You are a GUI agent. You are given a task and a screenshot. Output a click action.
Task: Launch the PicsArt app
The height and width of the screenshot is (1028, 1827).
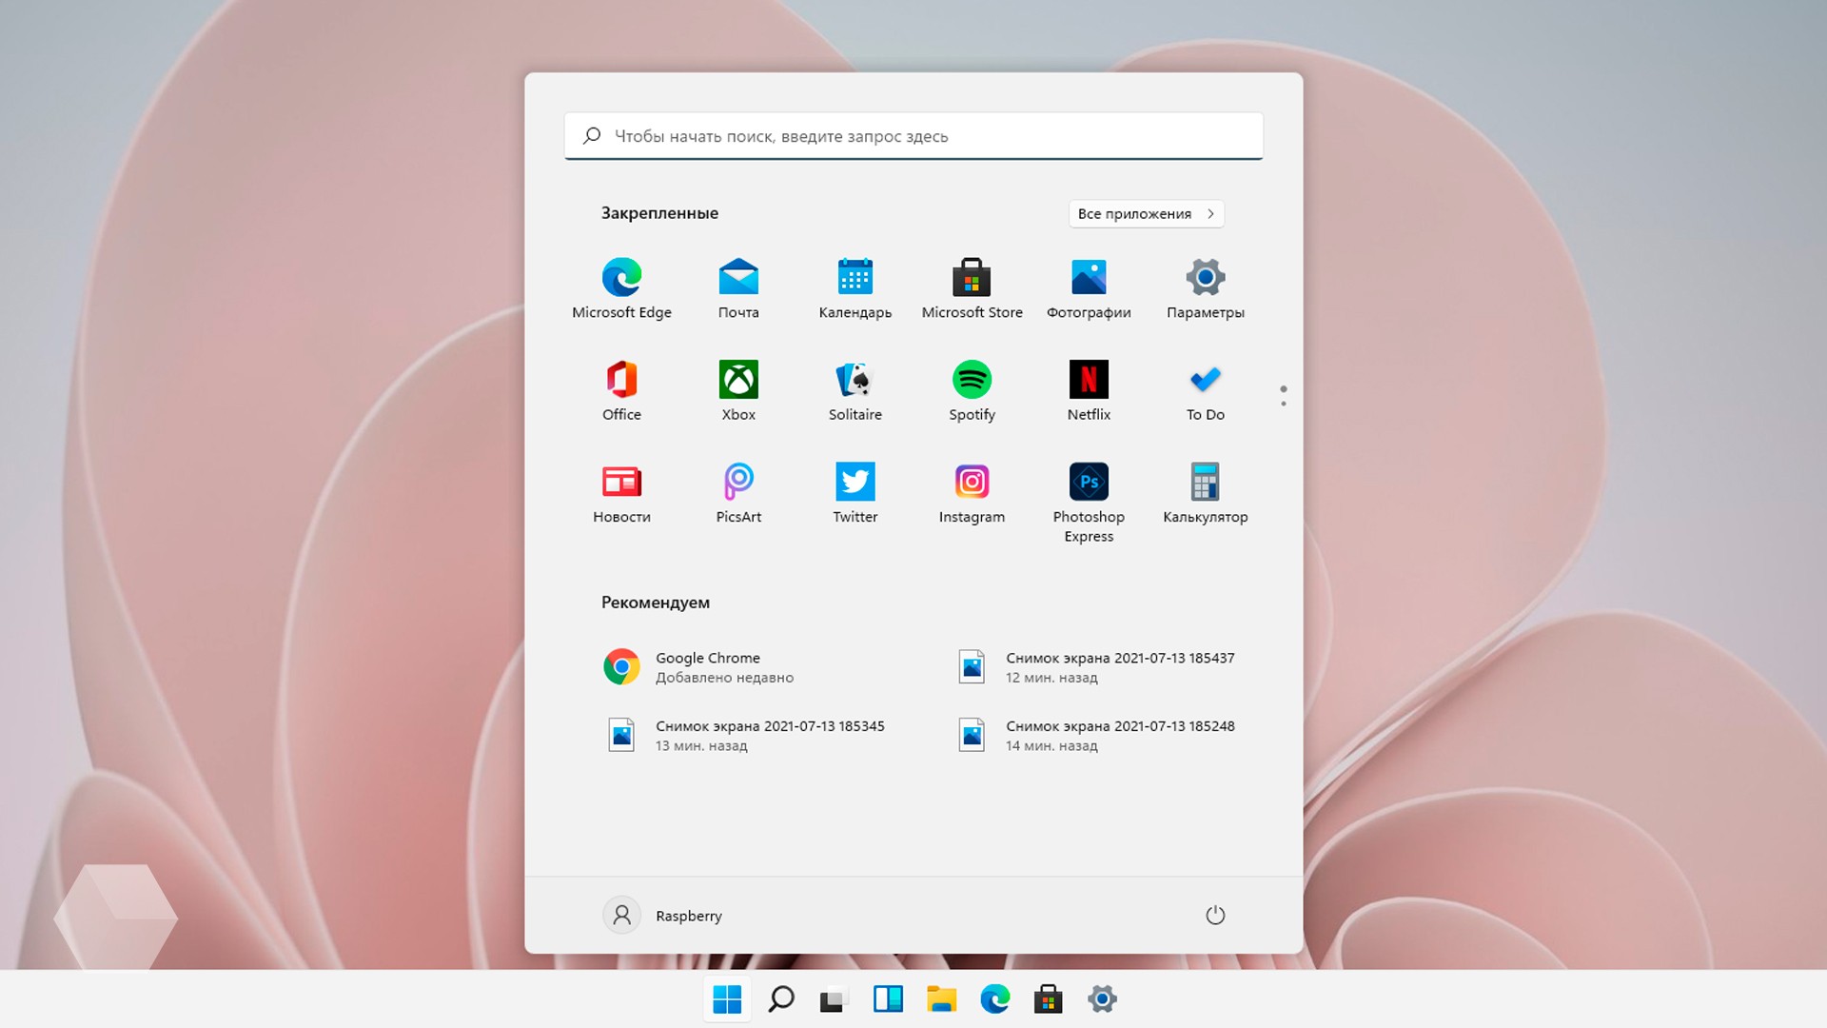click(x=738, y=493)
